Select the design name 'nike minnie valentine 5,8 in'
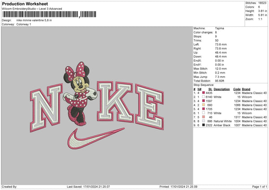The height and width of the screenshot is (190, 269). 34,20
